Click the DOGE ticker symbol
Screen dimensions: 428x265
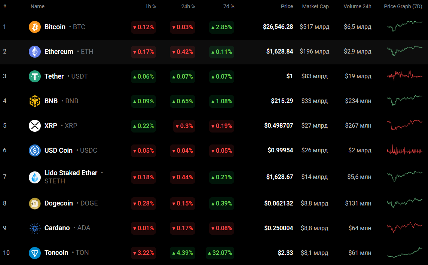point(89,203)
